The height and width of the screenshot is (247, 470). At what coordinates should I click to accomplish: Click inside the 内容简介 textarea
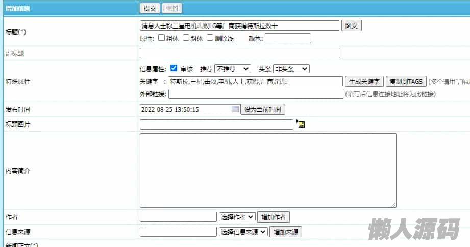268,170
